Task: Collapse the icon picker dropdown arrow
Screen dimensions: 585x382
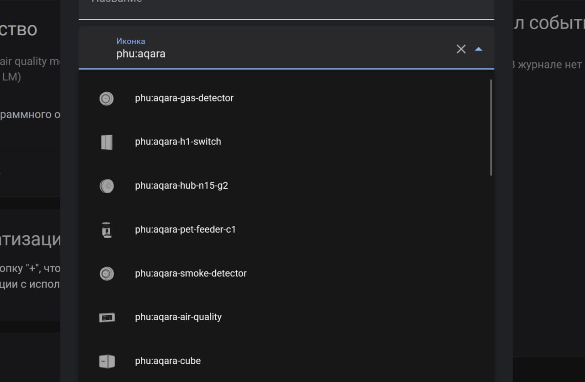Action: point(479,49)
